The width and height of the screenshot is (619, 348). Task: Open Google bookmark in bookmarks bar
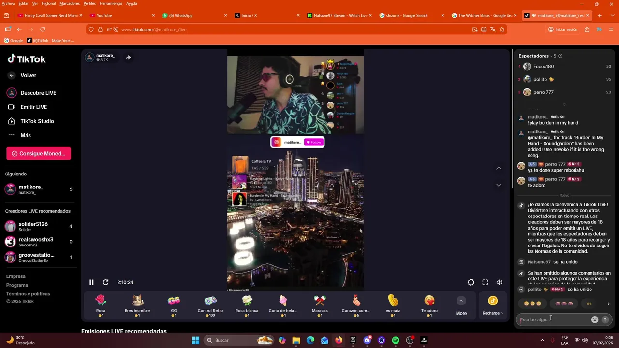coord(14,41)
